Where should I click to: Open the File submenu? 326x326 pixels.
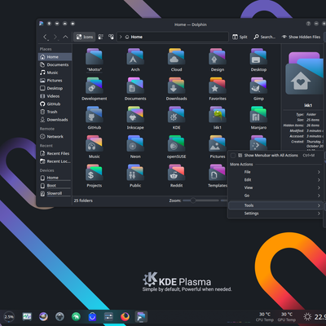point(275,172)
